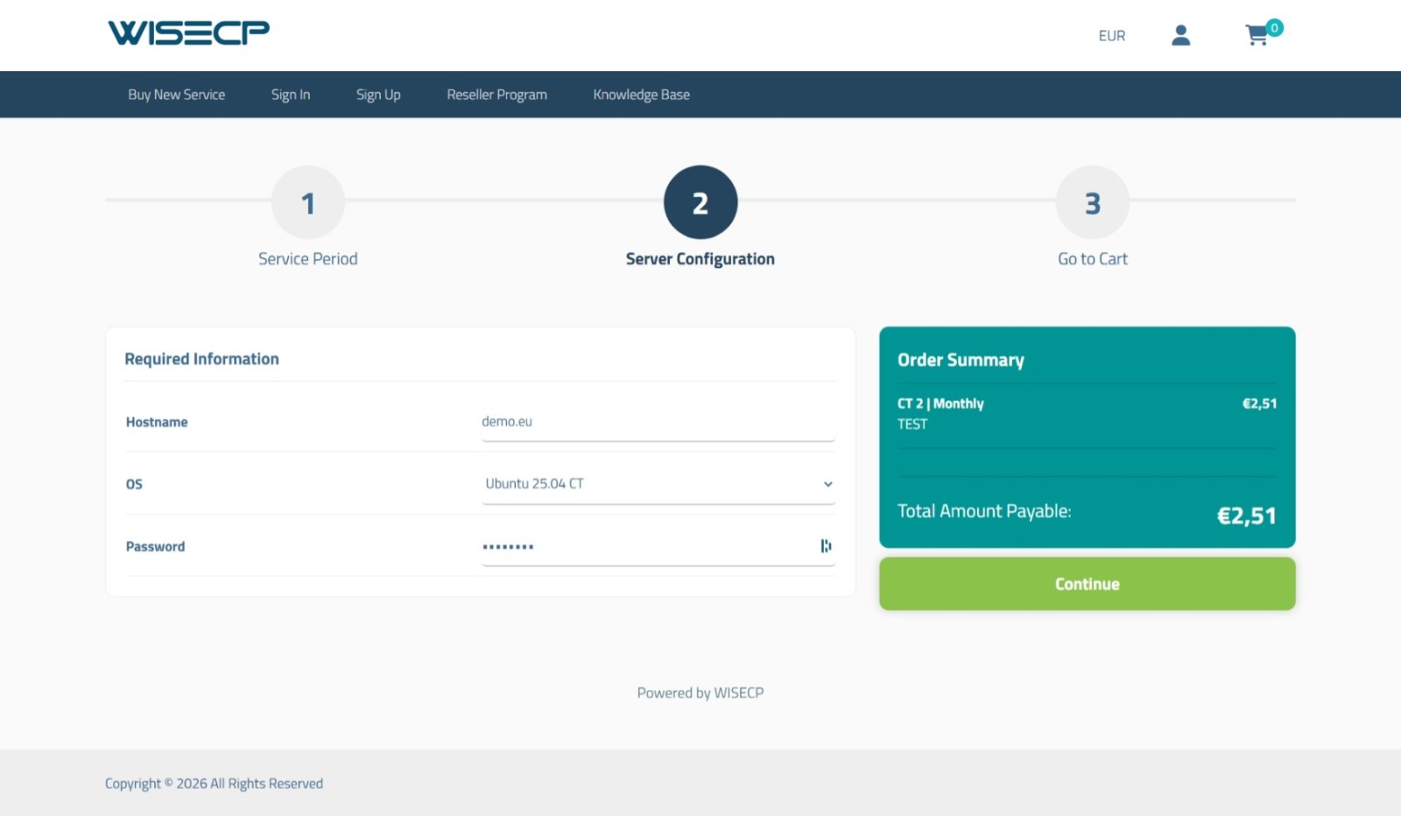Click the WISECP logo
This screenshot has height=816, width=1401.
(x=188, y=33)
